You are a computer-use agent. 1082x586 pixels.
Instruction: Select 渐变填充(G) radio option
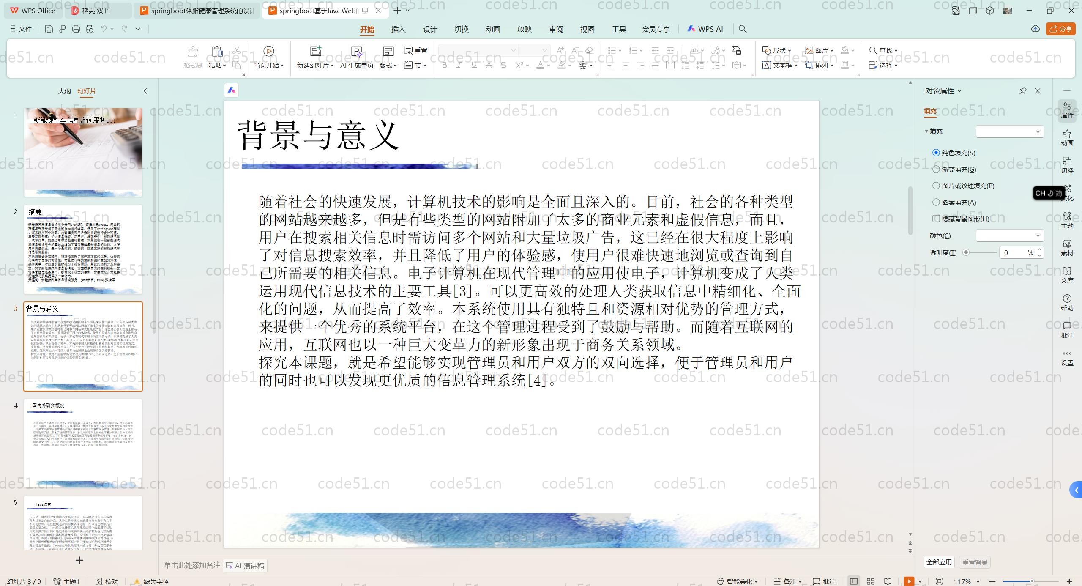click(936, 169)
